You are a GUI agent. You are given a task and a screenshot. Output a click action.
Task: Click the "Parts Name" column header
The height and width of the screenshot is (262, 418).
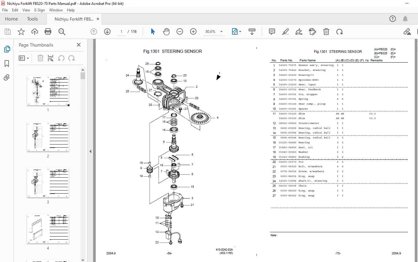pos(308,60)
